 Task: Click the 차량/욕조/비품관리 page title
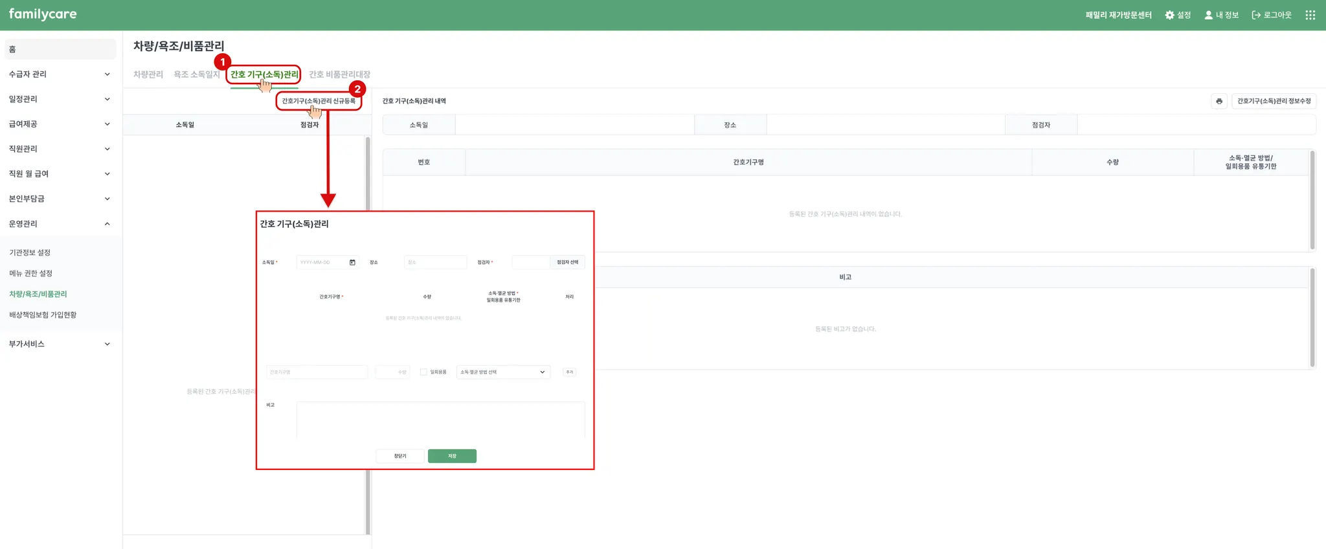[x=179, y=46]
